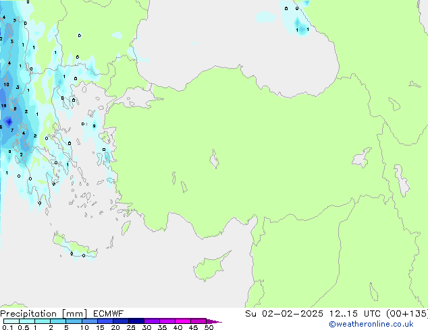Select the 15–20 mm legend swatch
The image size is (428, 330).
click(x=105, y=321)
